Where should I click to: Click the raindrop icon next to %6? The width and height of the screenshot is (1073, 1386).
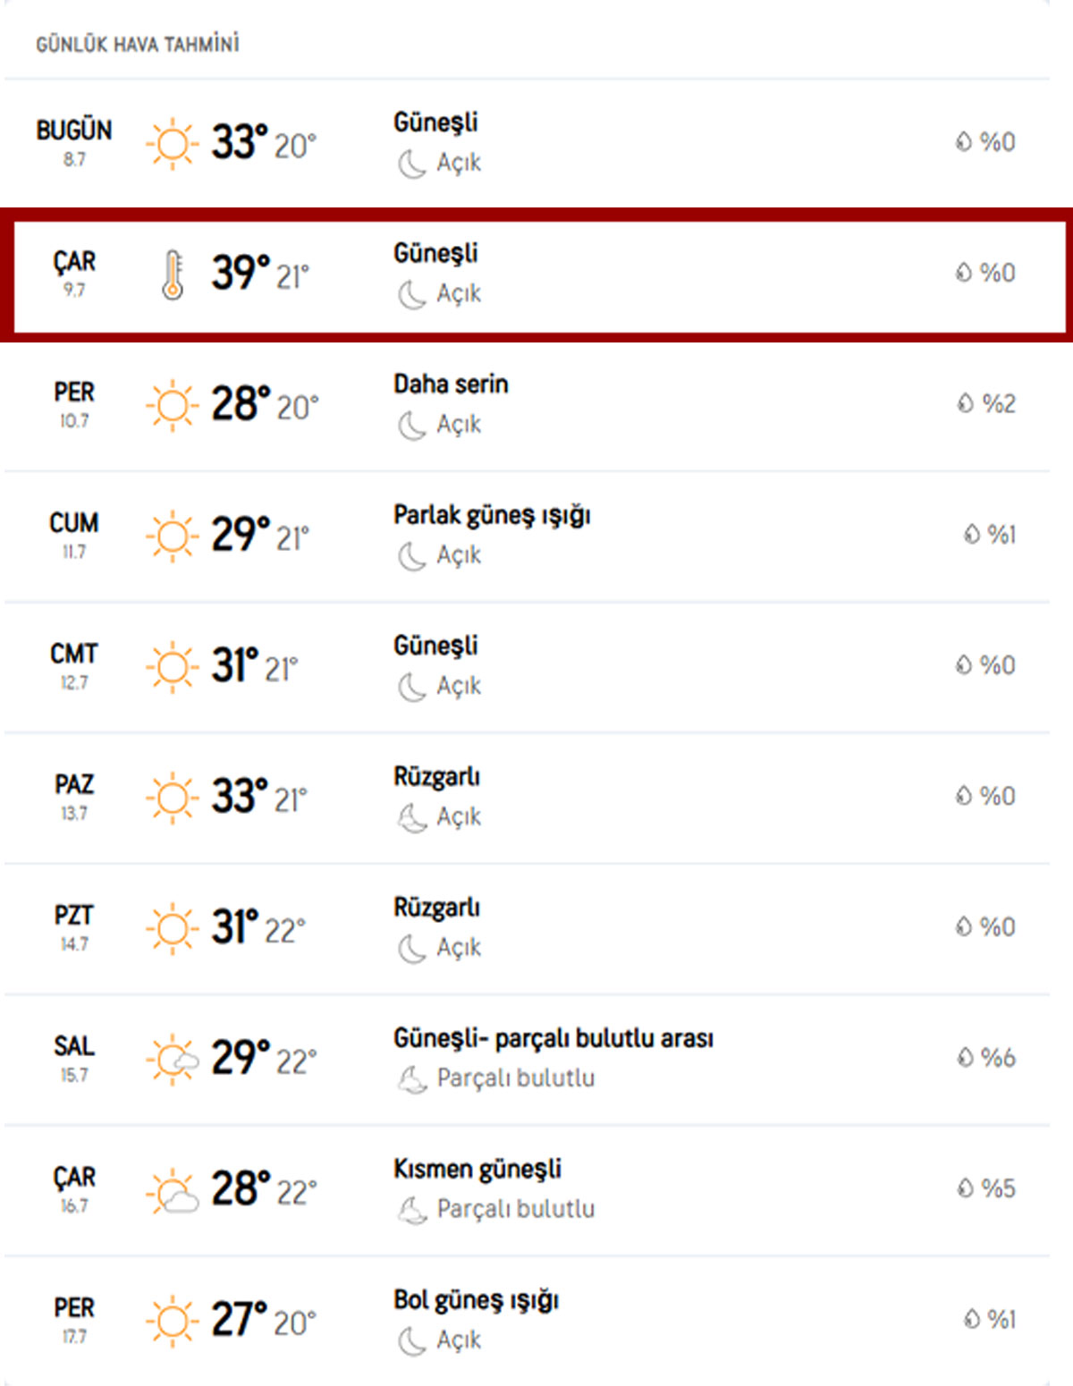[x=965, y=1058]
